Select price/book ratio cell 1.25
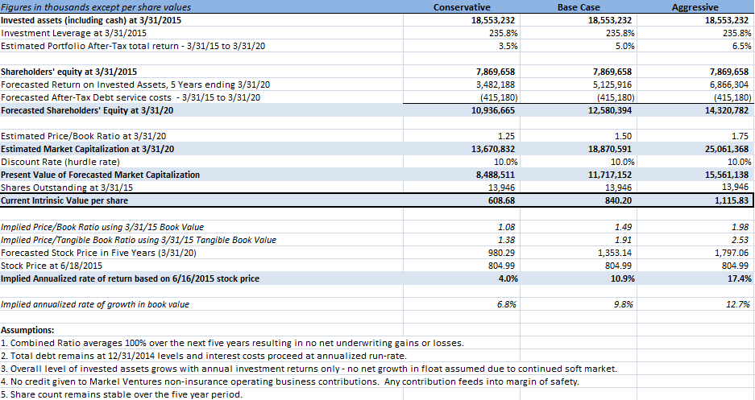 tap(508, 136)
